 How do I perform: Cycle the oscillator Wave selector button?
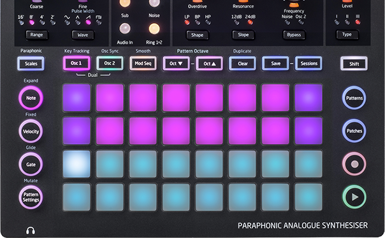83,35
